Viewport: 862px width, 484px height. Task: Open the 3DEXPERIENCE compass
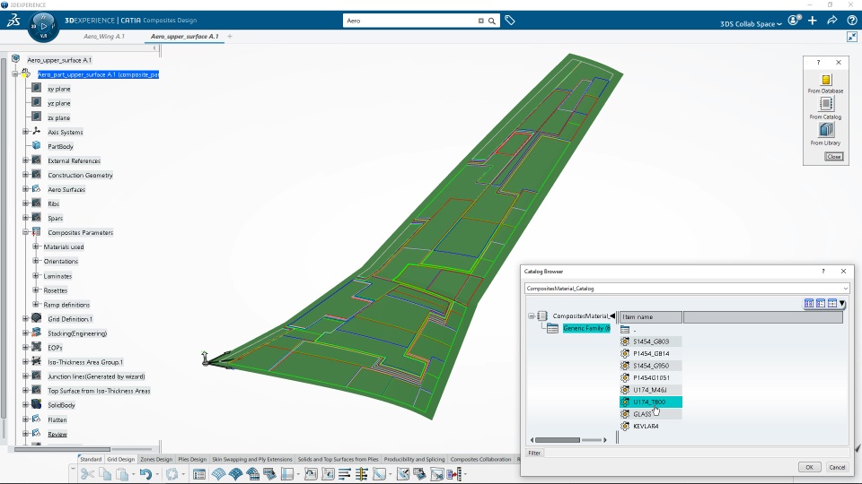pos(43,26)
